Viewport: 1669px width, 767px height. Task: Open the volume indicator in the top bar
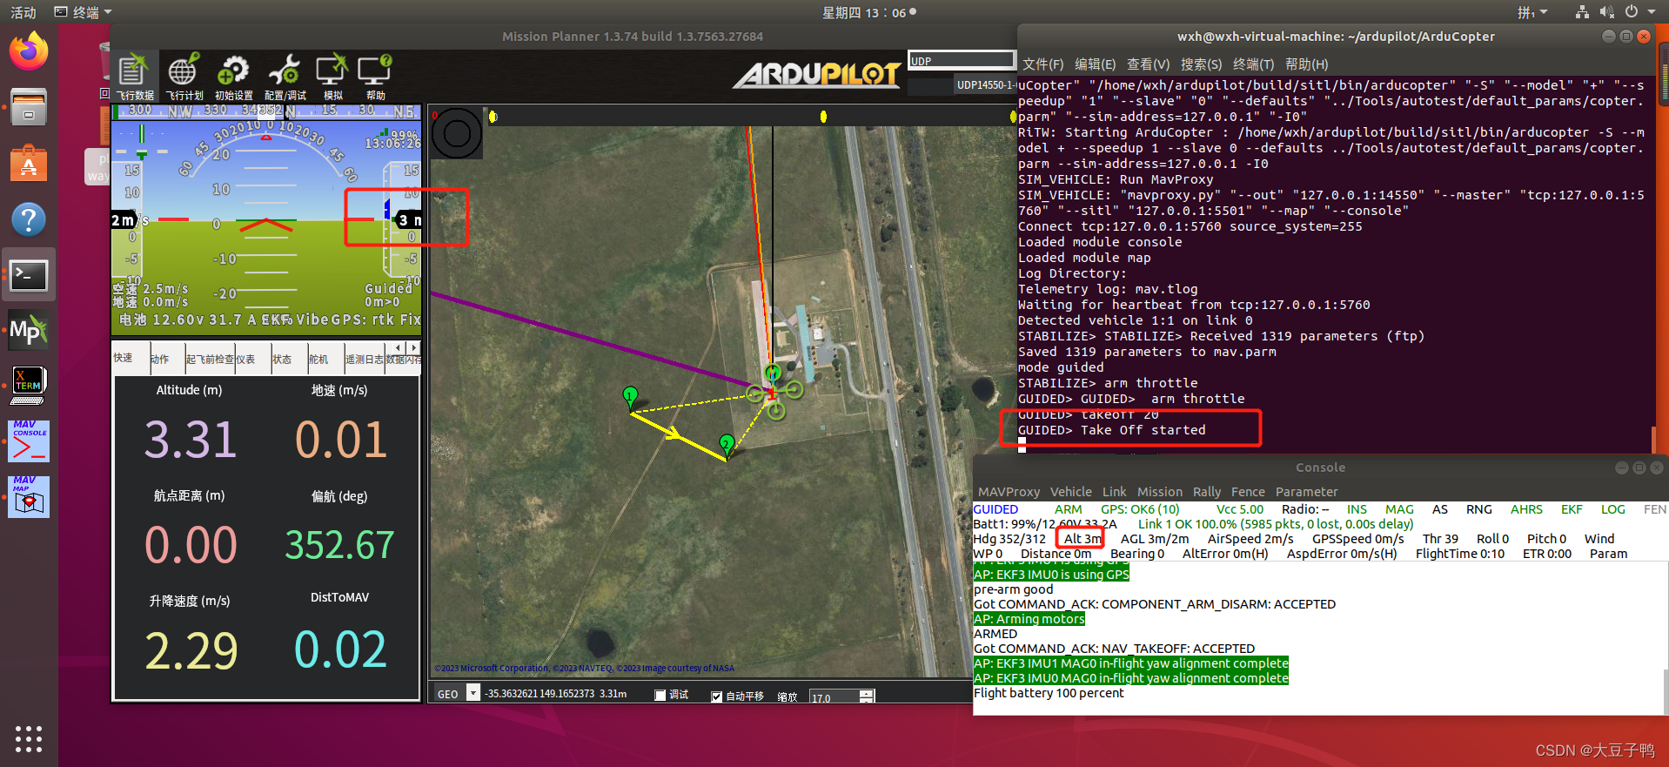point(1606,12)
